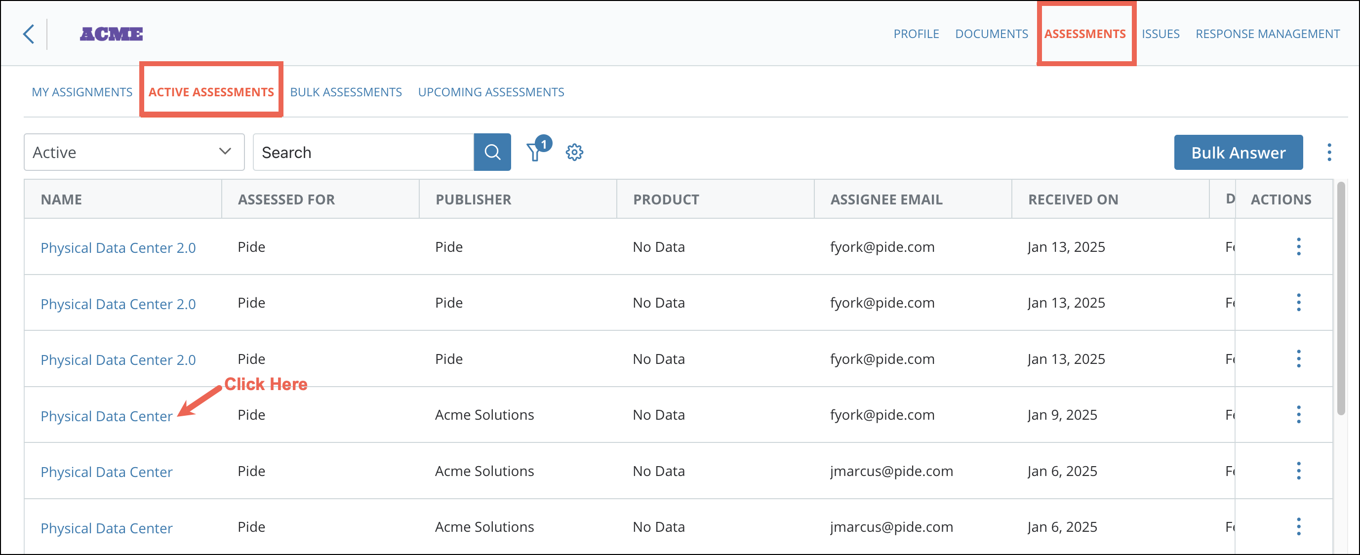Click the Bulk Answer button
Image resolution: width=1360 pixels, height=555 pixels.
1238,153
